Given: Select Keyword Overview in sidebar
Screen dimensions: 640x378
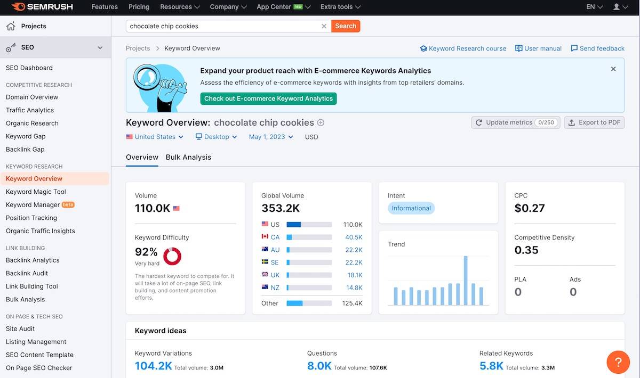Looking at the screenshot, I should coord(54,179).
